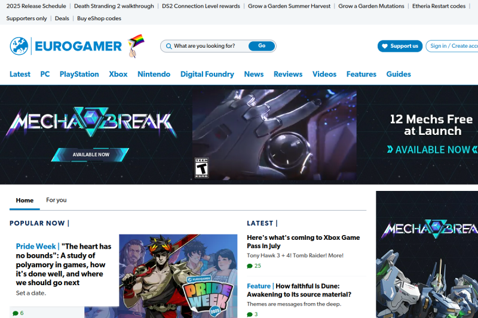The height and width of the screenshot is (318, 478).
Task: Open Buy eShop codes link
Action: 99,18
